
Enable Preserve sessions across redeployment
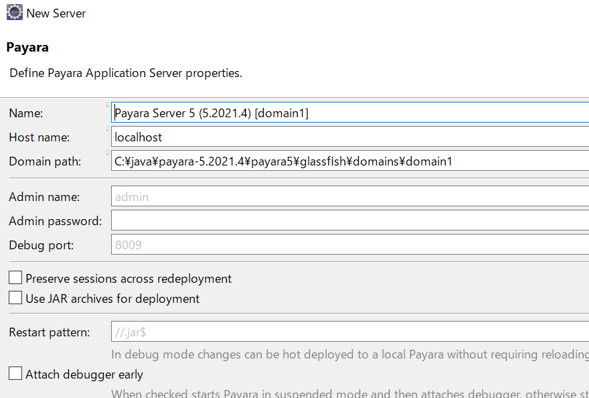[15, 278]
